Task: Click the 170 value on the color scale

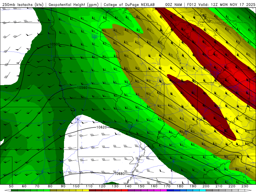Action: 167,186
